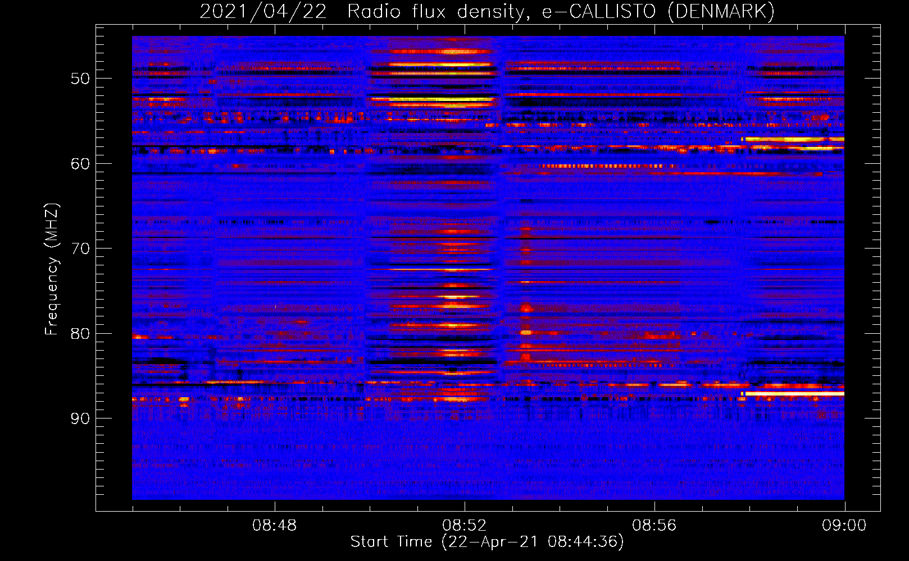The image size is (909, 561).
Task: Click the '08:56' time tick label
Action: 655,526
